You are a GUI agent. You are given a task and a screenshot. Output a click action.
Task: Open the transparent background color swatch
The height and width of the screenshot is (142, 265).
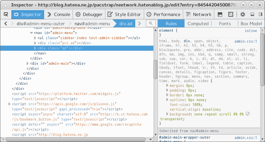tap(248, 114)
